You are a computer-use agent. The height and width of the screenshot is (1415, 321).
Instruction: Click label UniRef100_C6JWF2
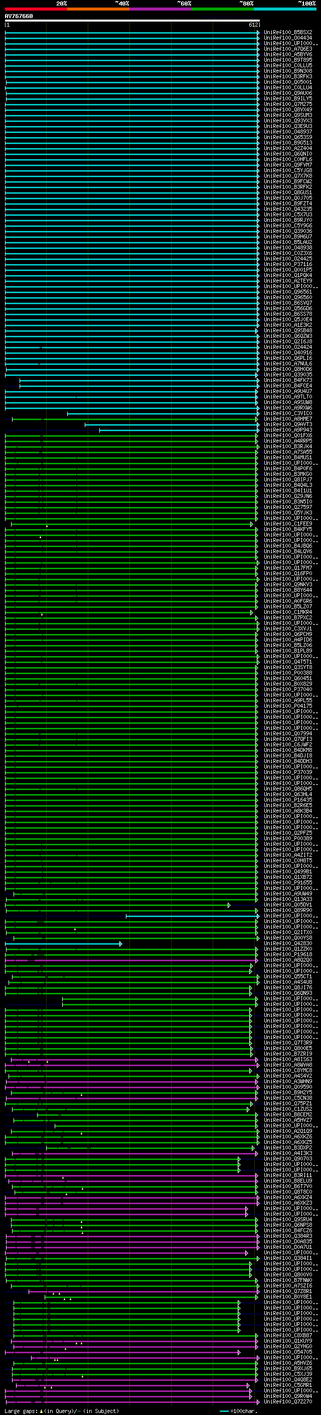[288, 744]
